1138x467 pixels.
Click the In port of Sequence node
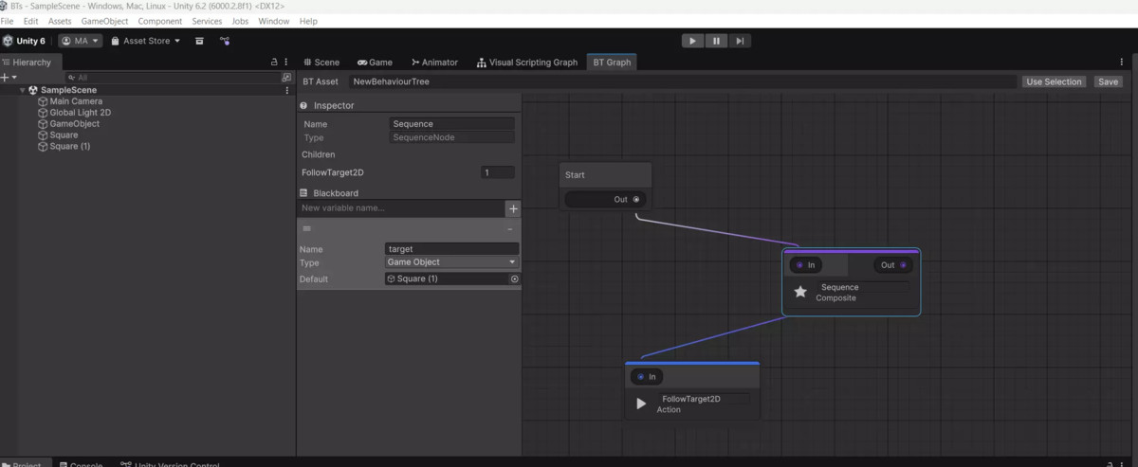[800, 265]
